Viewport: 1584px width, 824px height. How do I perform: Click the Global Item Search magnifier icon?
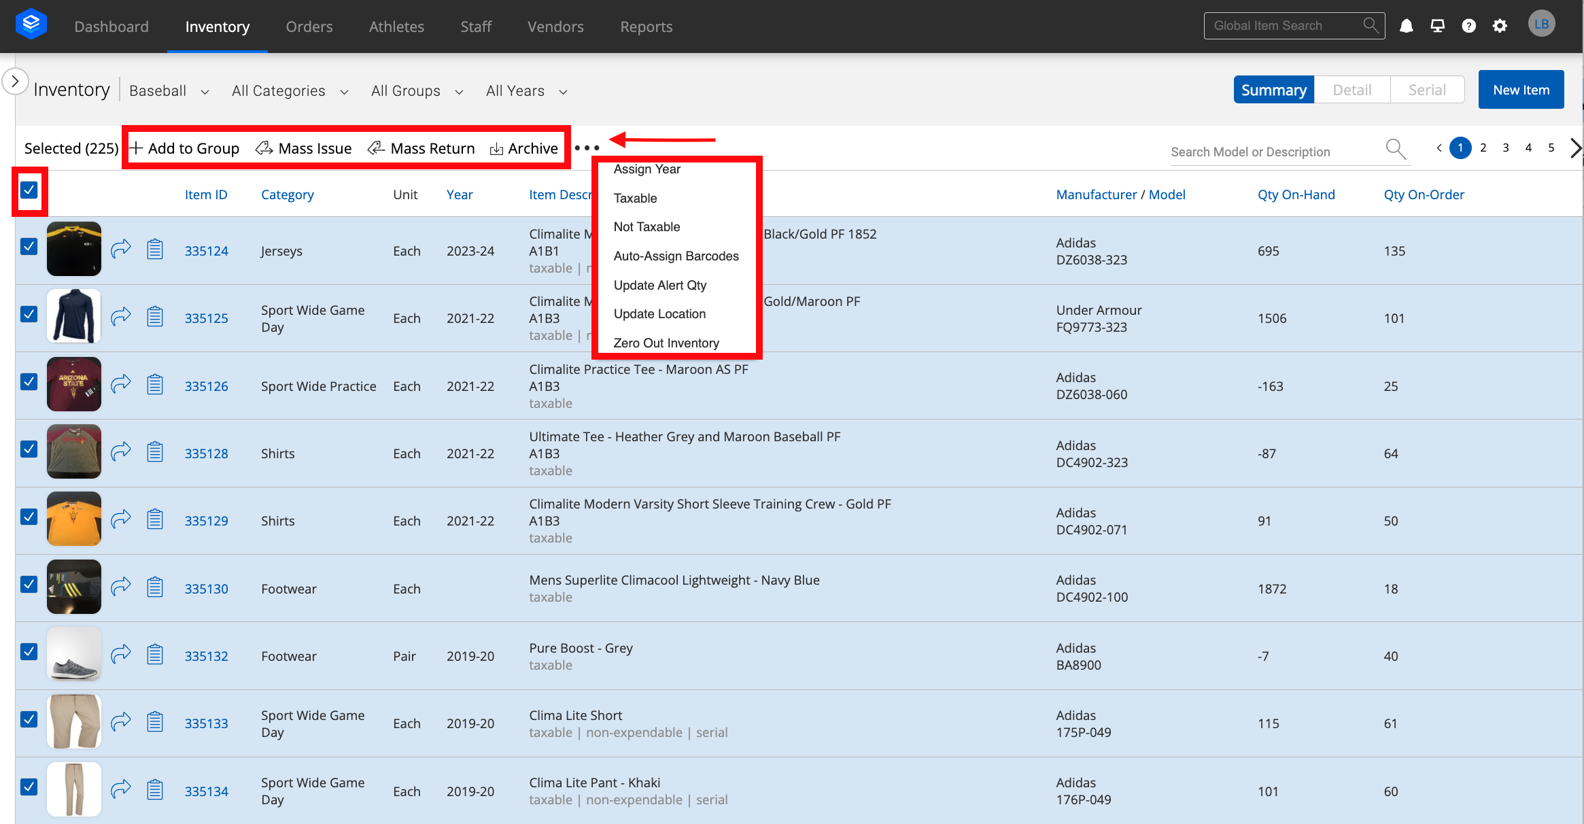click(x=1371, y=25)
